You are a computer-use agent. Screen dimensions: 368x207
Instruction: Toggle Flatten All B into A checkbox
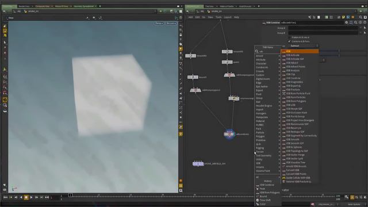click(289, 37)
